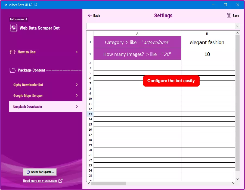The width and height of the screenshot is (245, 190).
Task: Click the vertical scrollbar down arrow
Action: 237,179
